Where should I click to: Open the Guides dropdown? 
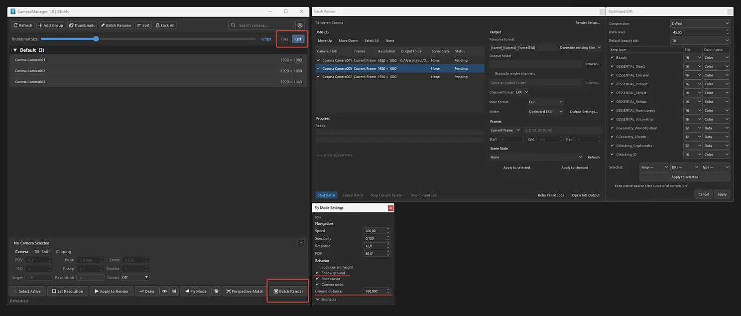point(135,278)
